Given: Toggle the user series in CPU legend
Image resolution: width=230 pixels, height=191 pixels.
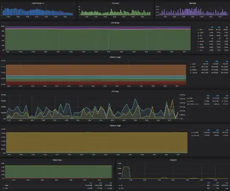Looking at the screenshot, I should click(201, 50).
